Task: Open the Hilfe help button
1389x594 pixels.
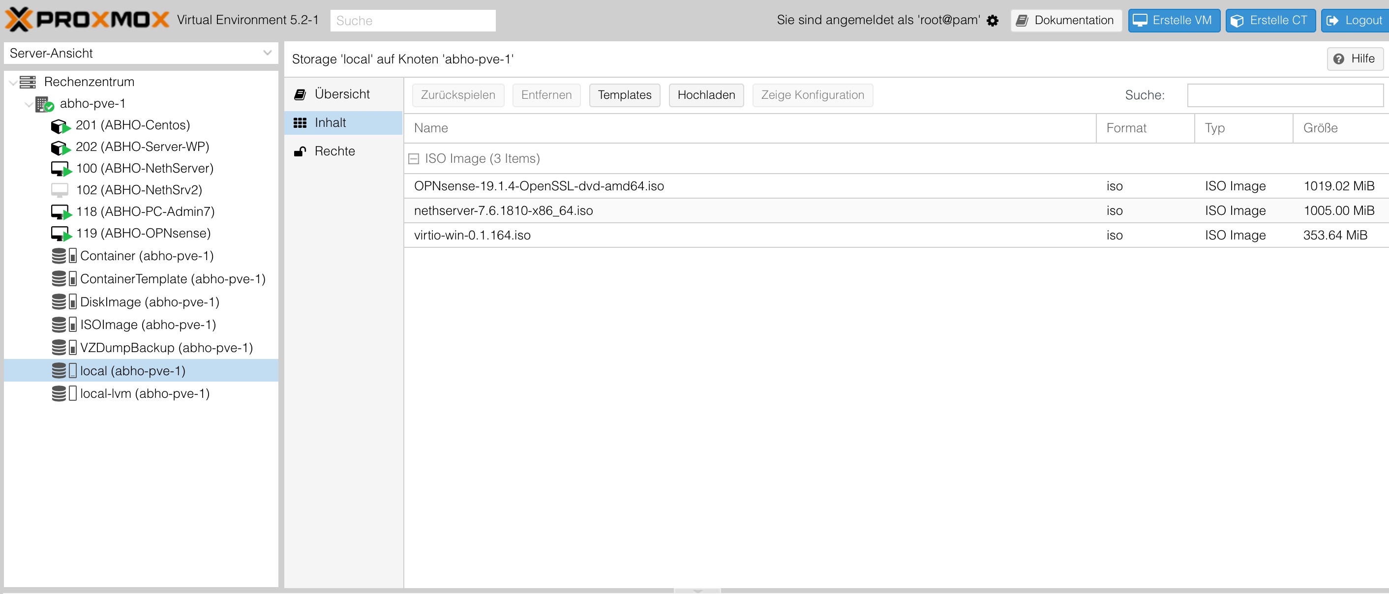Action: [x=1355, y=59]
